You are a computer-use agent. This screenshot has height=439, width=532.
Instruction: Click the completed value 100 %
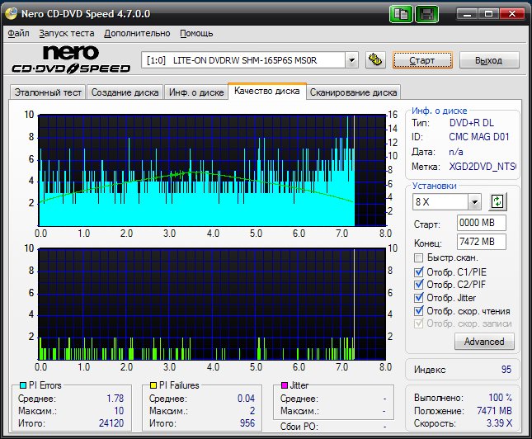click(x=500, y=398)
